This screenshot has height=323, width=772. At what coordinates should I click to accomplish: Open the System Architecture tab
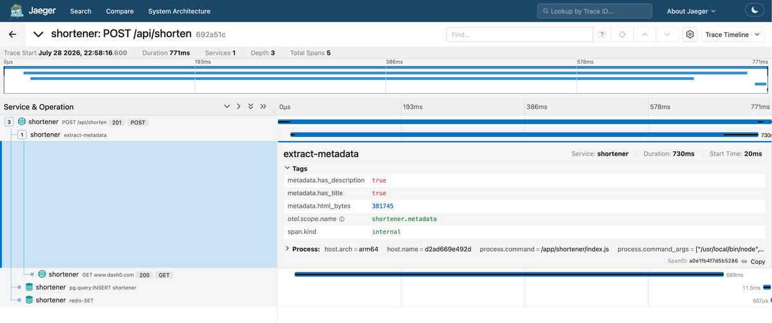coord(179,11)
